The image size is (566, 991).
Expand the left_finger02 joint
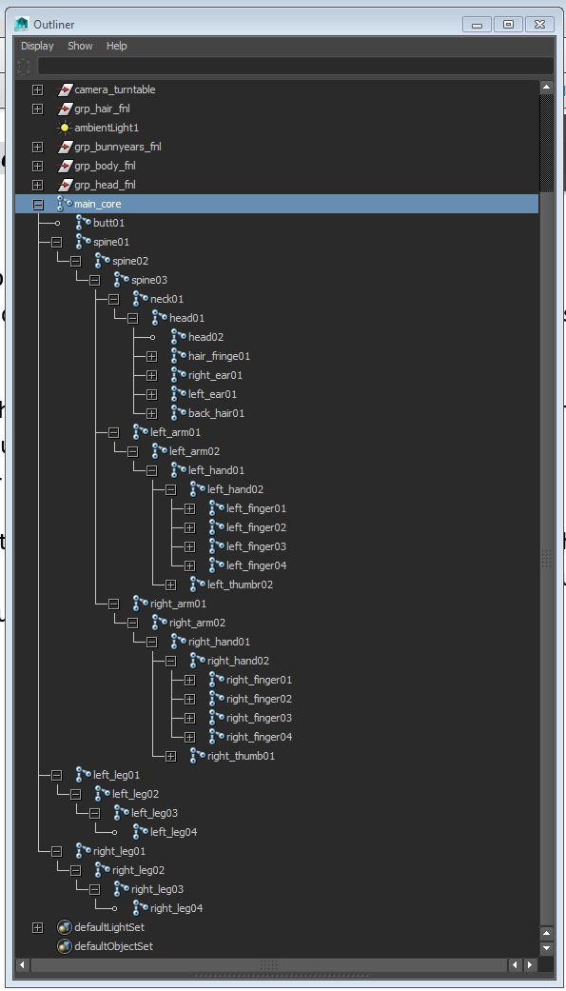[189, 527]
